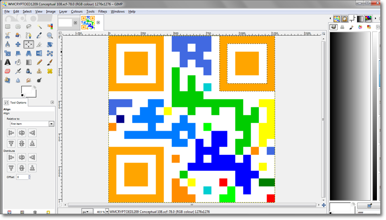This screenshot has width=386, height=220.
Task: Align right edge of target button
Action: (32, 133)
